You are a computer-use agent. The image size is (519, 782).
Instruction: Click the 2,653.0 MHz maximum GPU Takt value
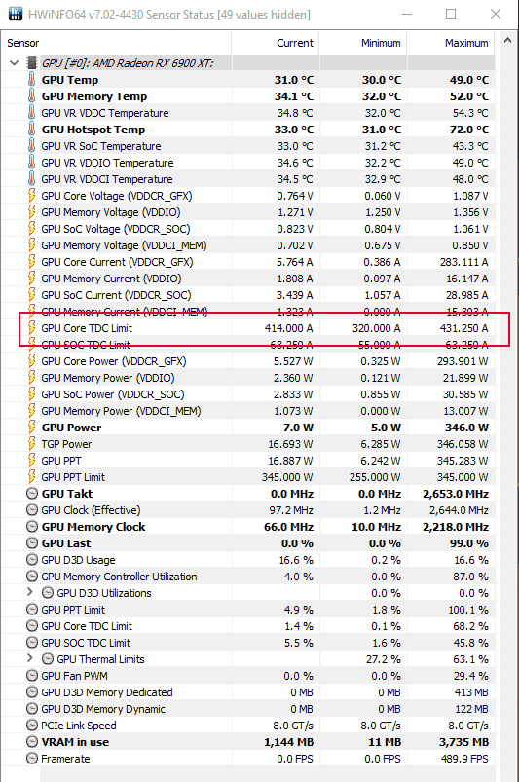point(456,493)
